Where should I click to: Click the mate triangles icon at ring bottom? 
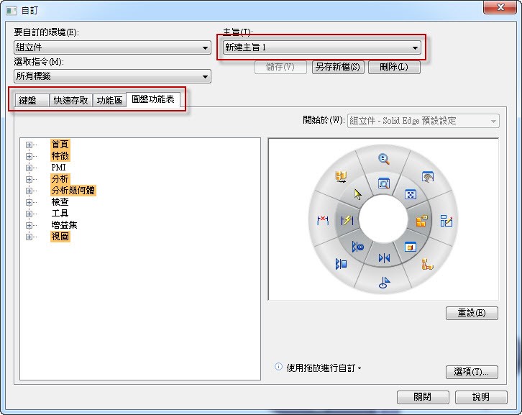tap(384, 257)
